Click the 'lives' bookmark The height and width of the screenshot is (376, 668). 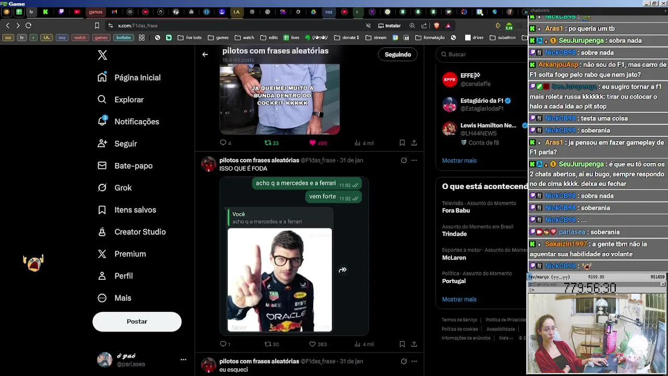291,38
